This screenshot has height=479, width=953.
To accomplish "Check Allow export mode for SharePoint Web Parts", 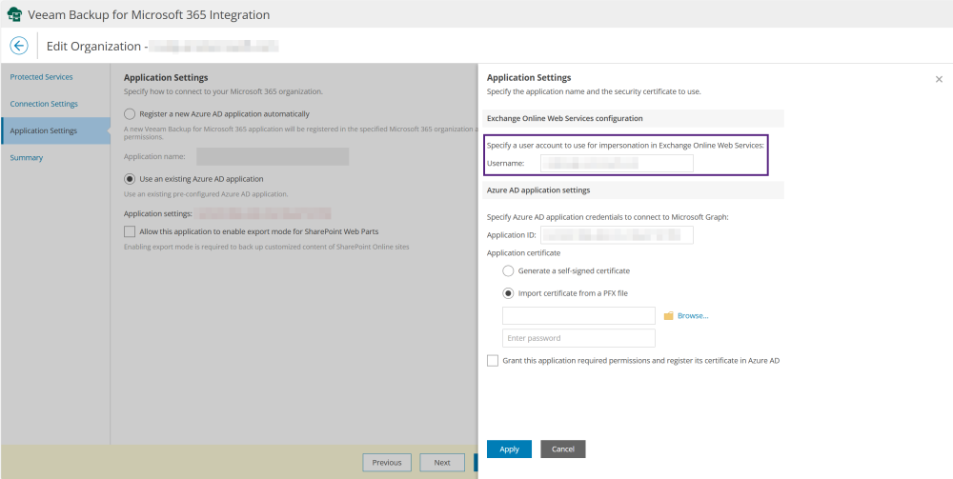I will pyautogui.click(x=130, y=231).
